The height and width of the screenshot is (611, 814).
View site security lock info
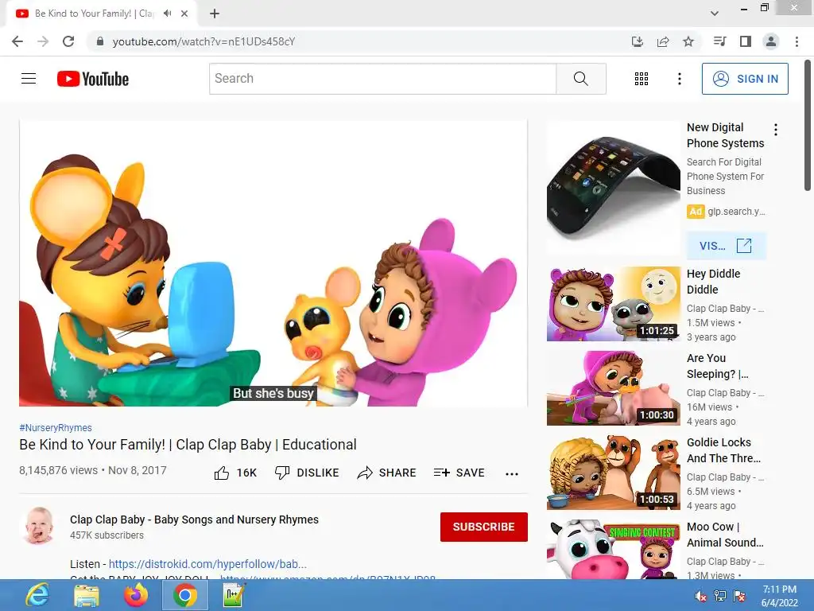point(99,41)
